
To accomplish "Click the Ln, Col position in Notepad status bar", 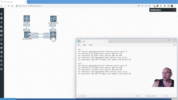I will point(82,96).
